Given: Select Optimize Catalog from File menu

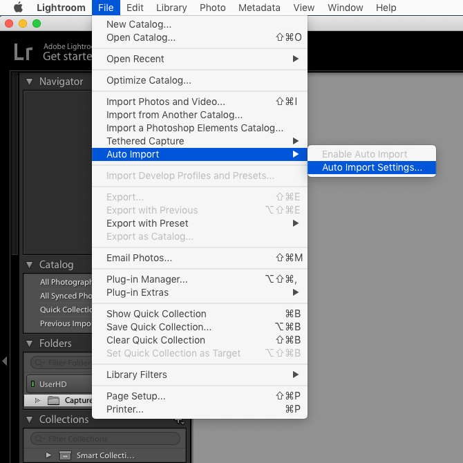Looking at the screenshot, I should click(x=149, y=80).
